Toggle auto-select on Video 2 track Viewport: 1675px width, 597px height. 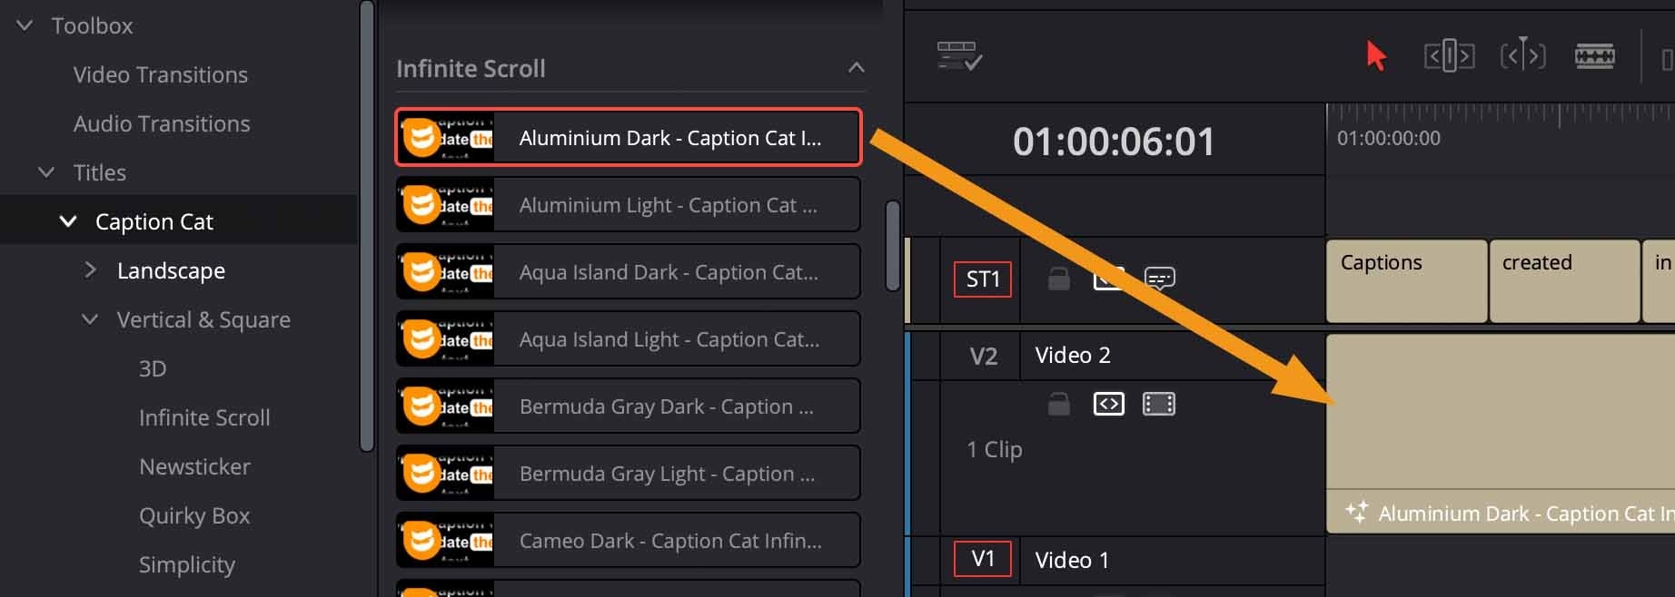pyautogui.click(x=1109, y=404)
